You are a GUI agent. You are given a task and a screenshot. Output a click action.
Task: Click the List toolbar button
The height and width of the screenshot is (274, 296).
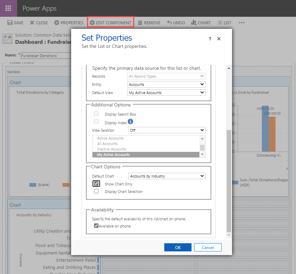[x=224, y=23]
